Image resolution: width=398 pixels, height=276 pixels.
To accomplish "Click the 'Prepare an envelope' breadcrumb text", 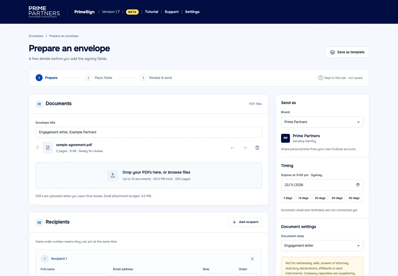I will click(x=64, y=36).
